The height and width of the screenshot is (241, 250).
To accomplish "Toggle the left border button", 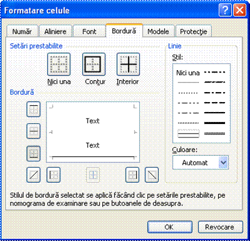I will (53, 175).
